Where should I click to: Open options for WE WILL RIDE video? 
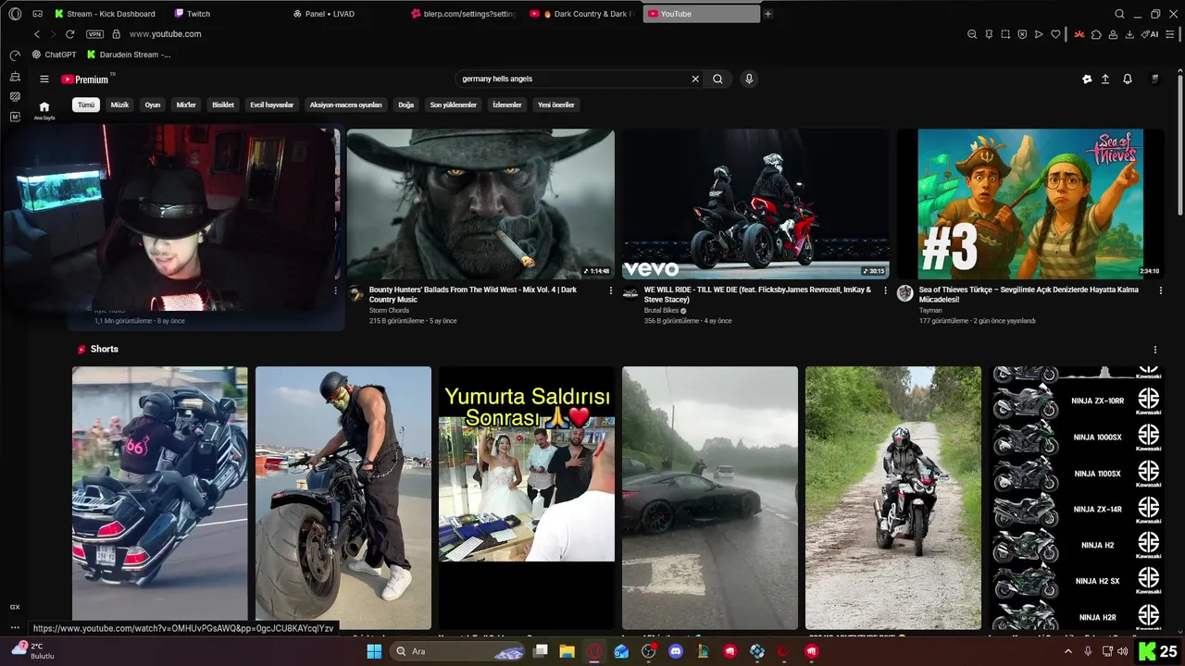(886, 290)
